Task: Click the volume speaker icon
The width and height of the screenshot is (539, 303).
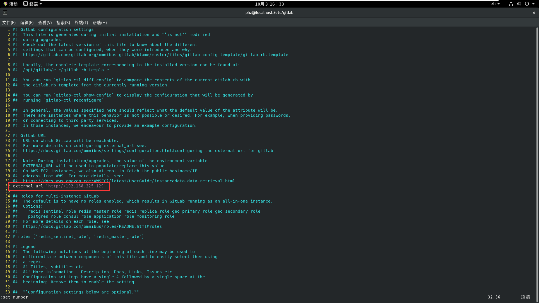Action: [519, 4]
